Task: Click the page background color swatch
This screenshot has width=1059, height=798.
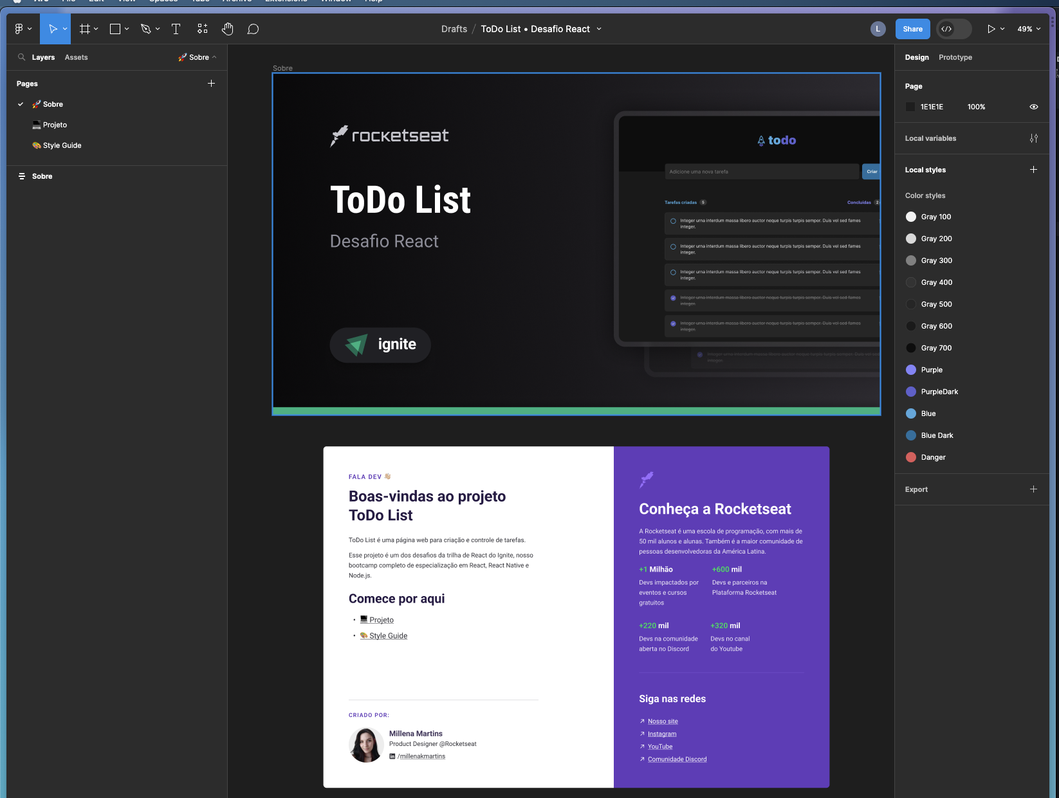Action: click(x=910, y=107)
